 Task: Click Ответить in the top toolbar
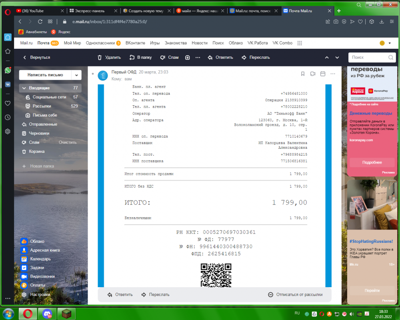220,58
